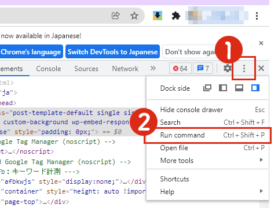278x208 pixels.
Task: Switch to the Console tab
Action: coord(49,69)
